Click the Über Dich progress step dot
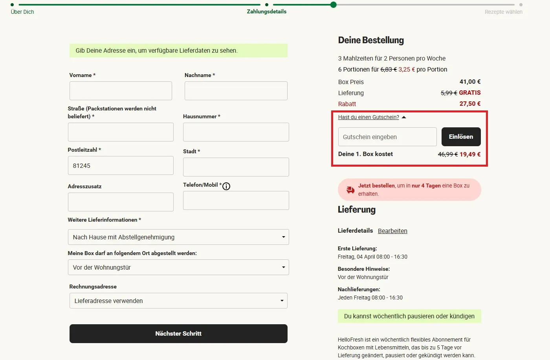This screenshot has width=550, height=360. click(x=11, y=5)
